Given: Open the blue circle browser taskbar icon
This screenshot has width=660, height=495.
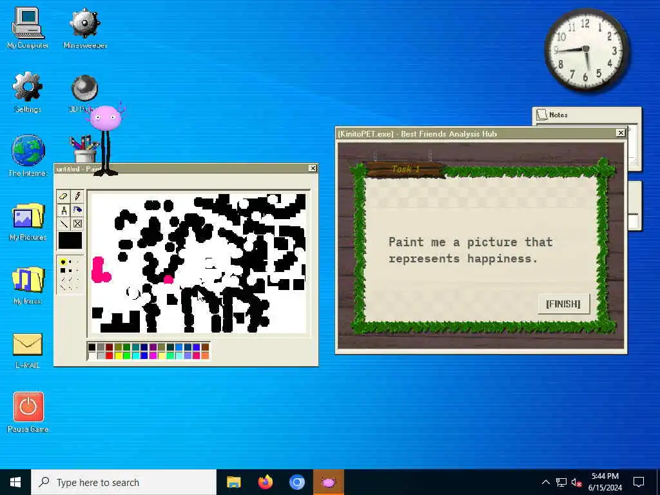Looking at the screenshot, I should pos(296,482).
